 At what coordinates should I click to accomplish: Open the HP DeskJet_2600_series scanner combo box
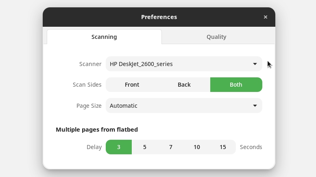184,64
